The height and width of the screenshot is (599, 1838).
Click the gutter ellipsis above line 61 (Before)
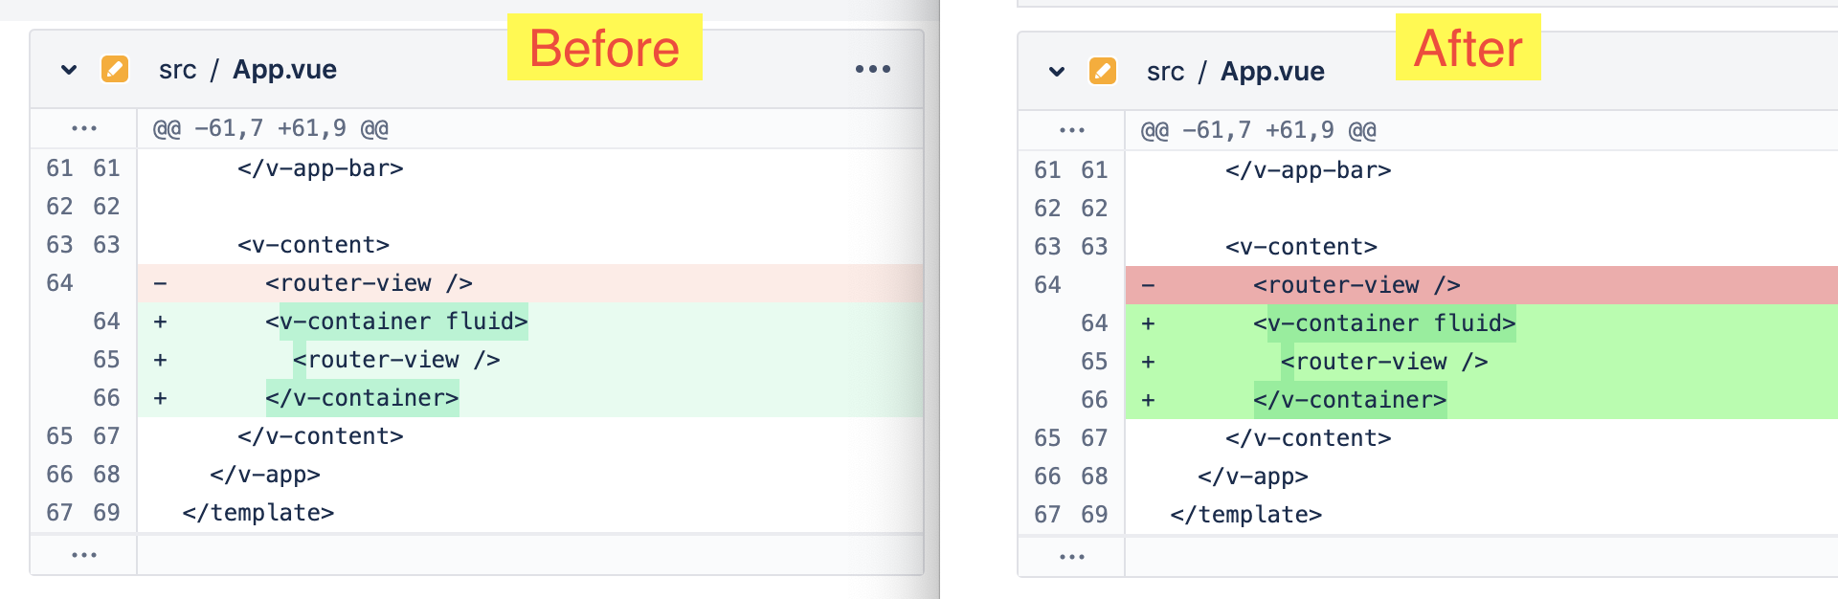point(84,127)
